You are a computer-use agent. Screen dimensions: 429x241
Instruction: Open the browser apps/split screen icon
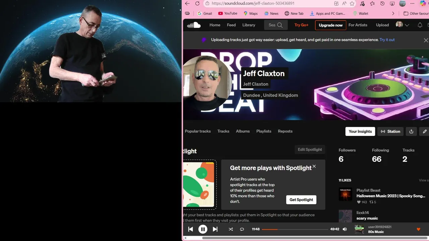pos(336,3)
